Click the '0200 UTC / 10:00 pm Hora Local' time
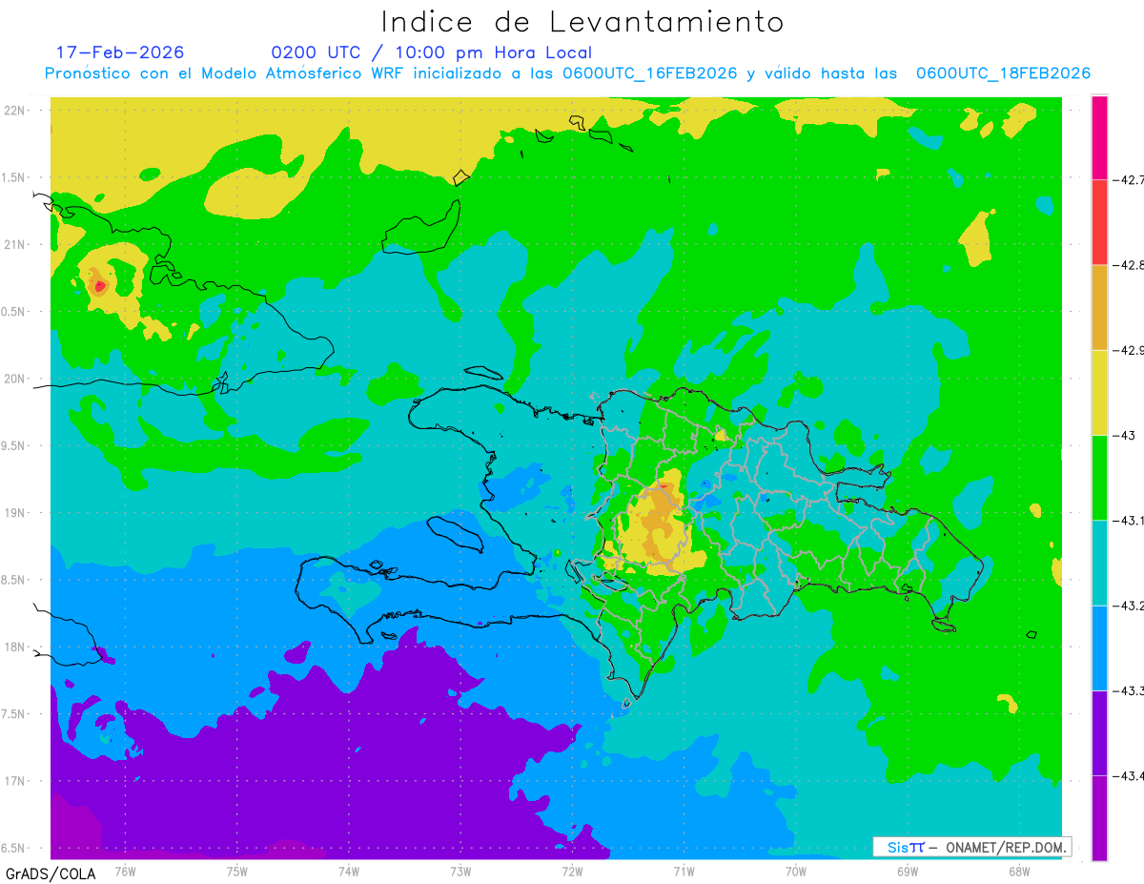The width and height of the screenshot is (1144, 884). click(432, 52)
